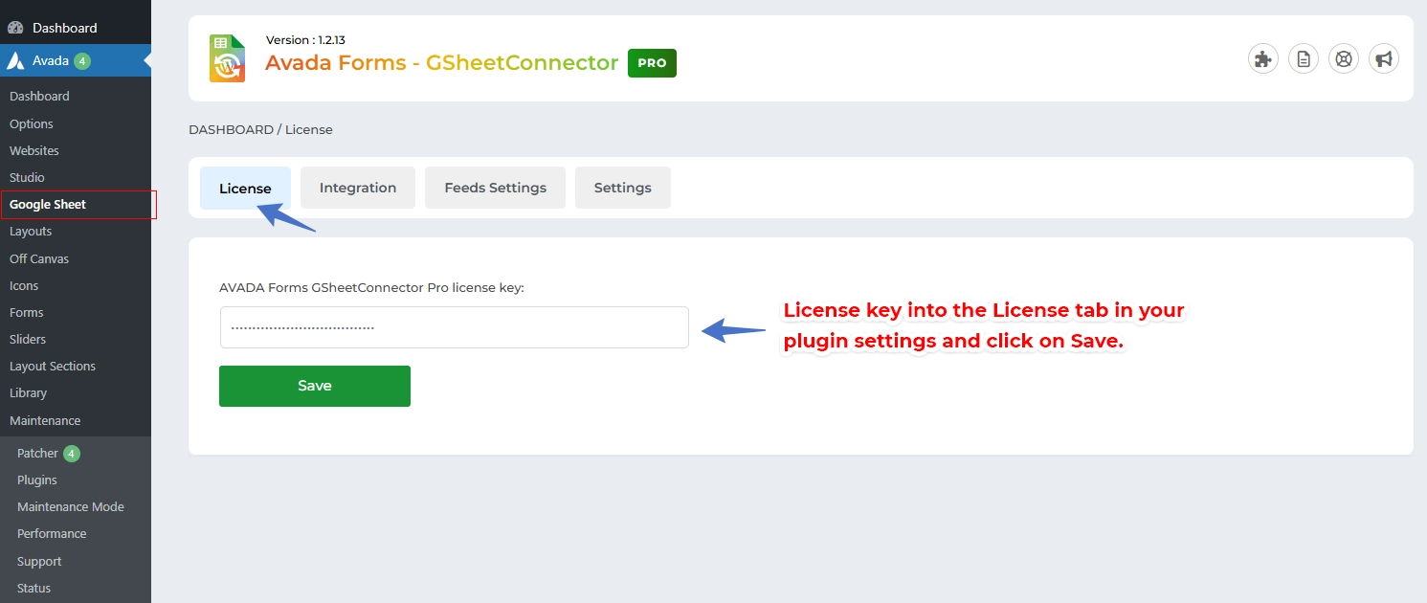Click the green PRO badge
The image size is (1427, 603).
click(x=652, y=63)
